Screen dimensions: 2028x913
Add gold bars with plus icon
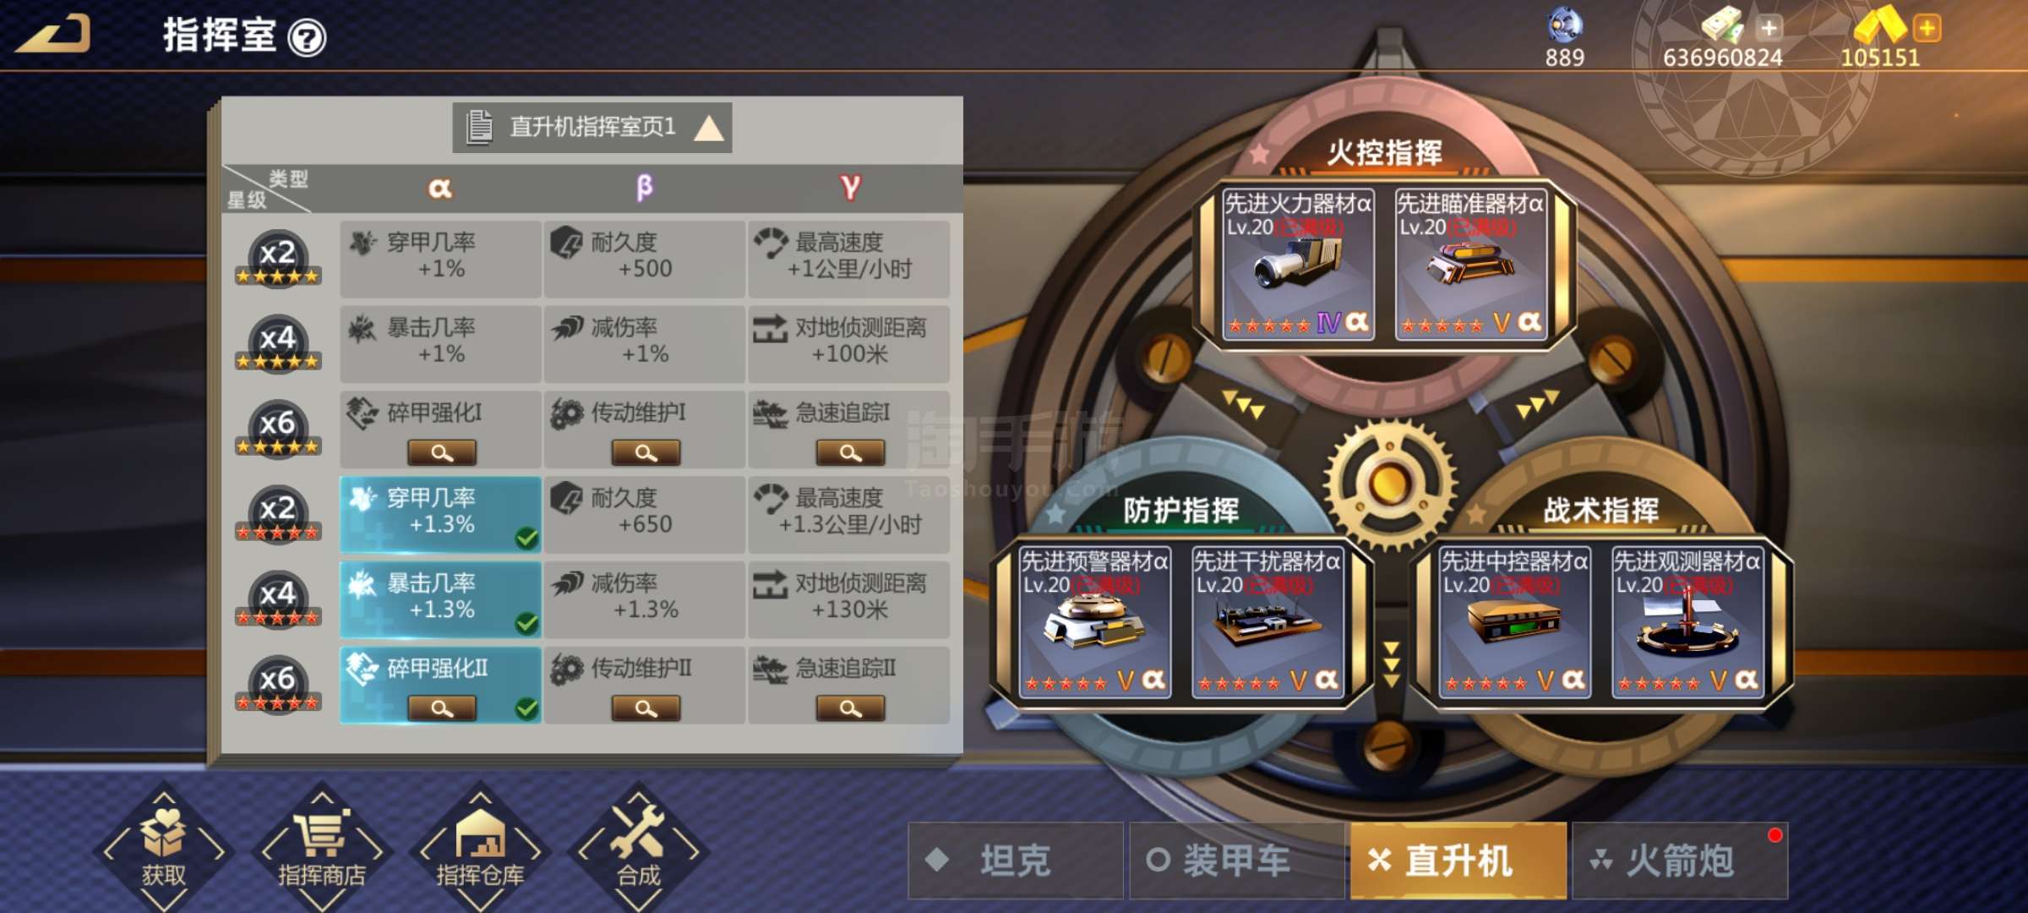(x=1927, y=29)
